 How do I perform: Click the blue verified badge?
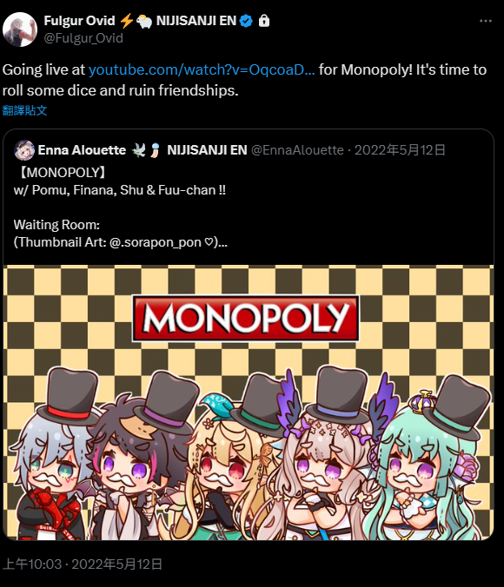(x=246, y=21)
